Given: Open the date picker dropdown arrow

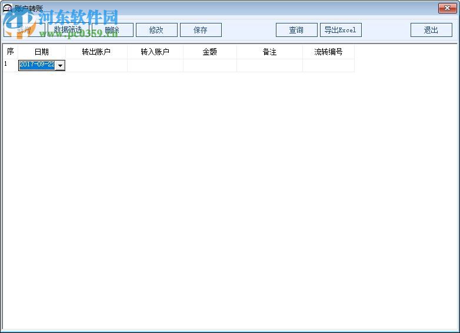Looking at the screenshot, I should [x=60, y=66].
